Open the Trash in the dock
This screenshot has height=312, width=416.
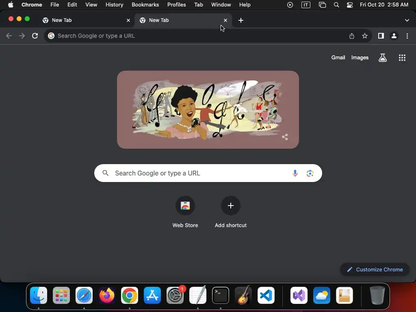tap(377, 295)
